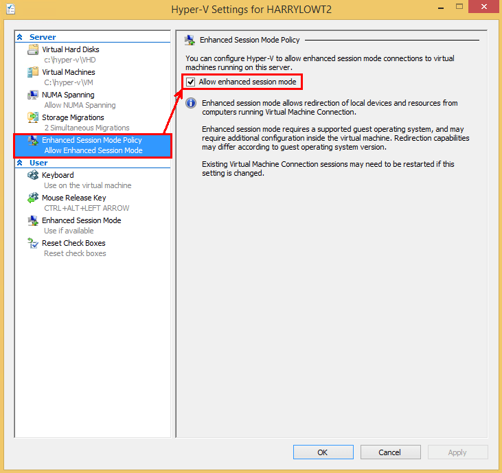Screen dimensions: 502x473
Task: Click the Virtual Machines folder icon
Action: coord(33,72)
